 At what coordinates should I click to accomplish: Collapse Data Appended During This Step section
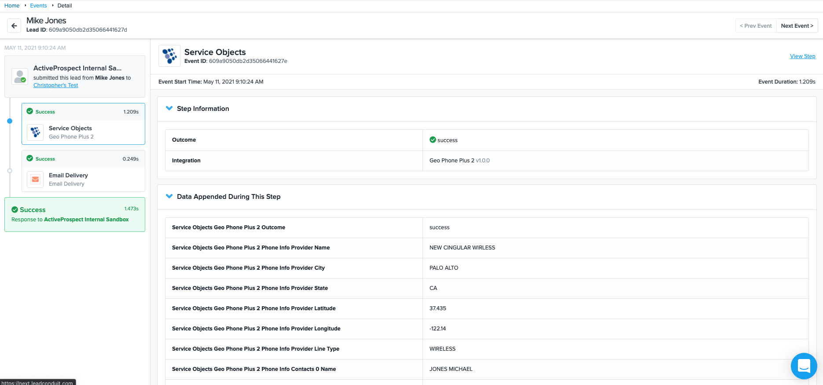pyautogui.click(x=169, y=196)
